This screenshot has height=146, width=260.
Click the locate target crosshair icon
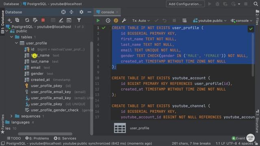(63, 12)
